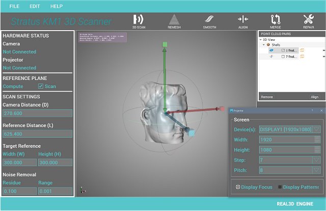This screenshot has width=326, height=211.
Task: Click the Shells tree label
Action: point(276,45)
